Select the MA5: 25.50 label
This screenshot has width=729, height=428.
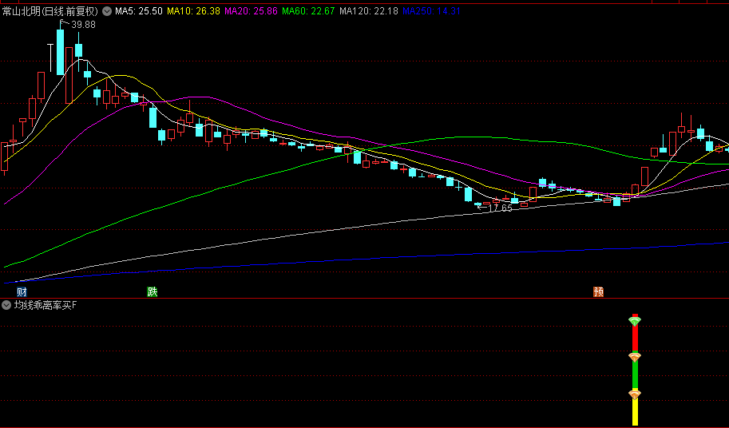(x=139, y=11)
